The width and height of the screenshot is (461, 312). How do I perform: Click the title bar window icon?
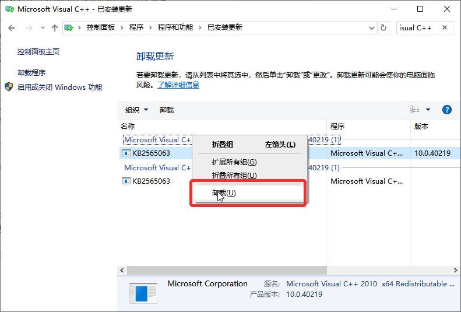(x=10, y=9)
